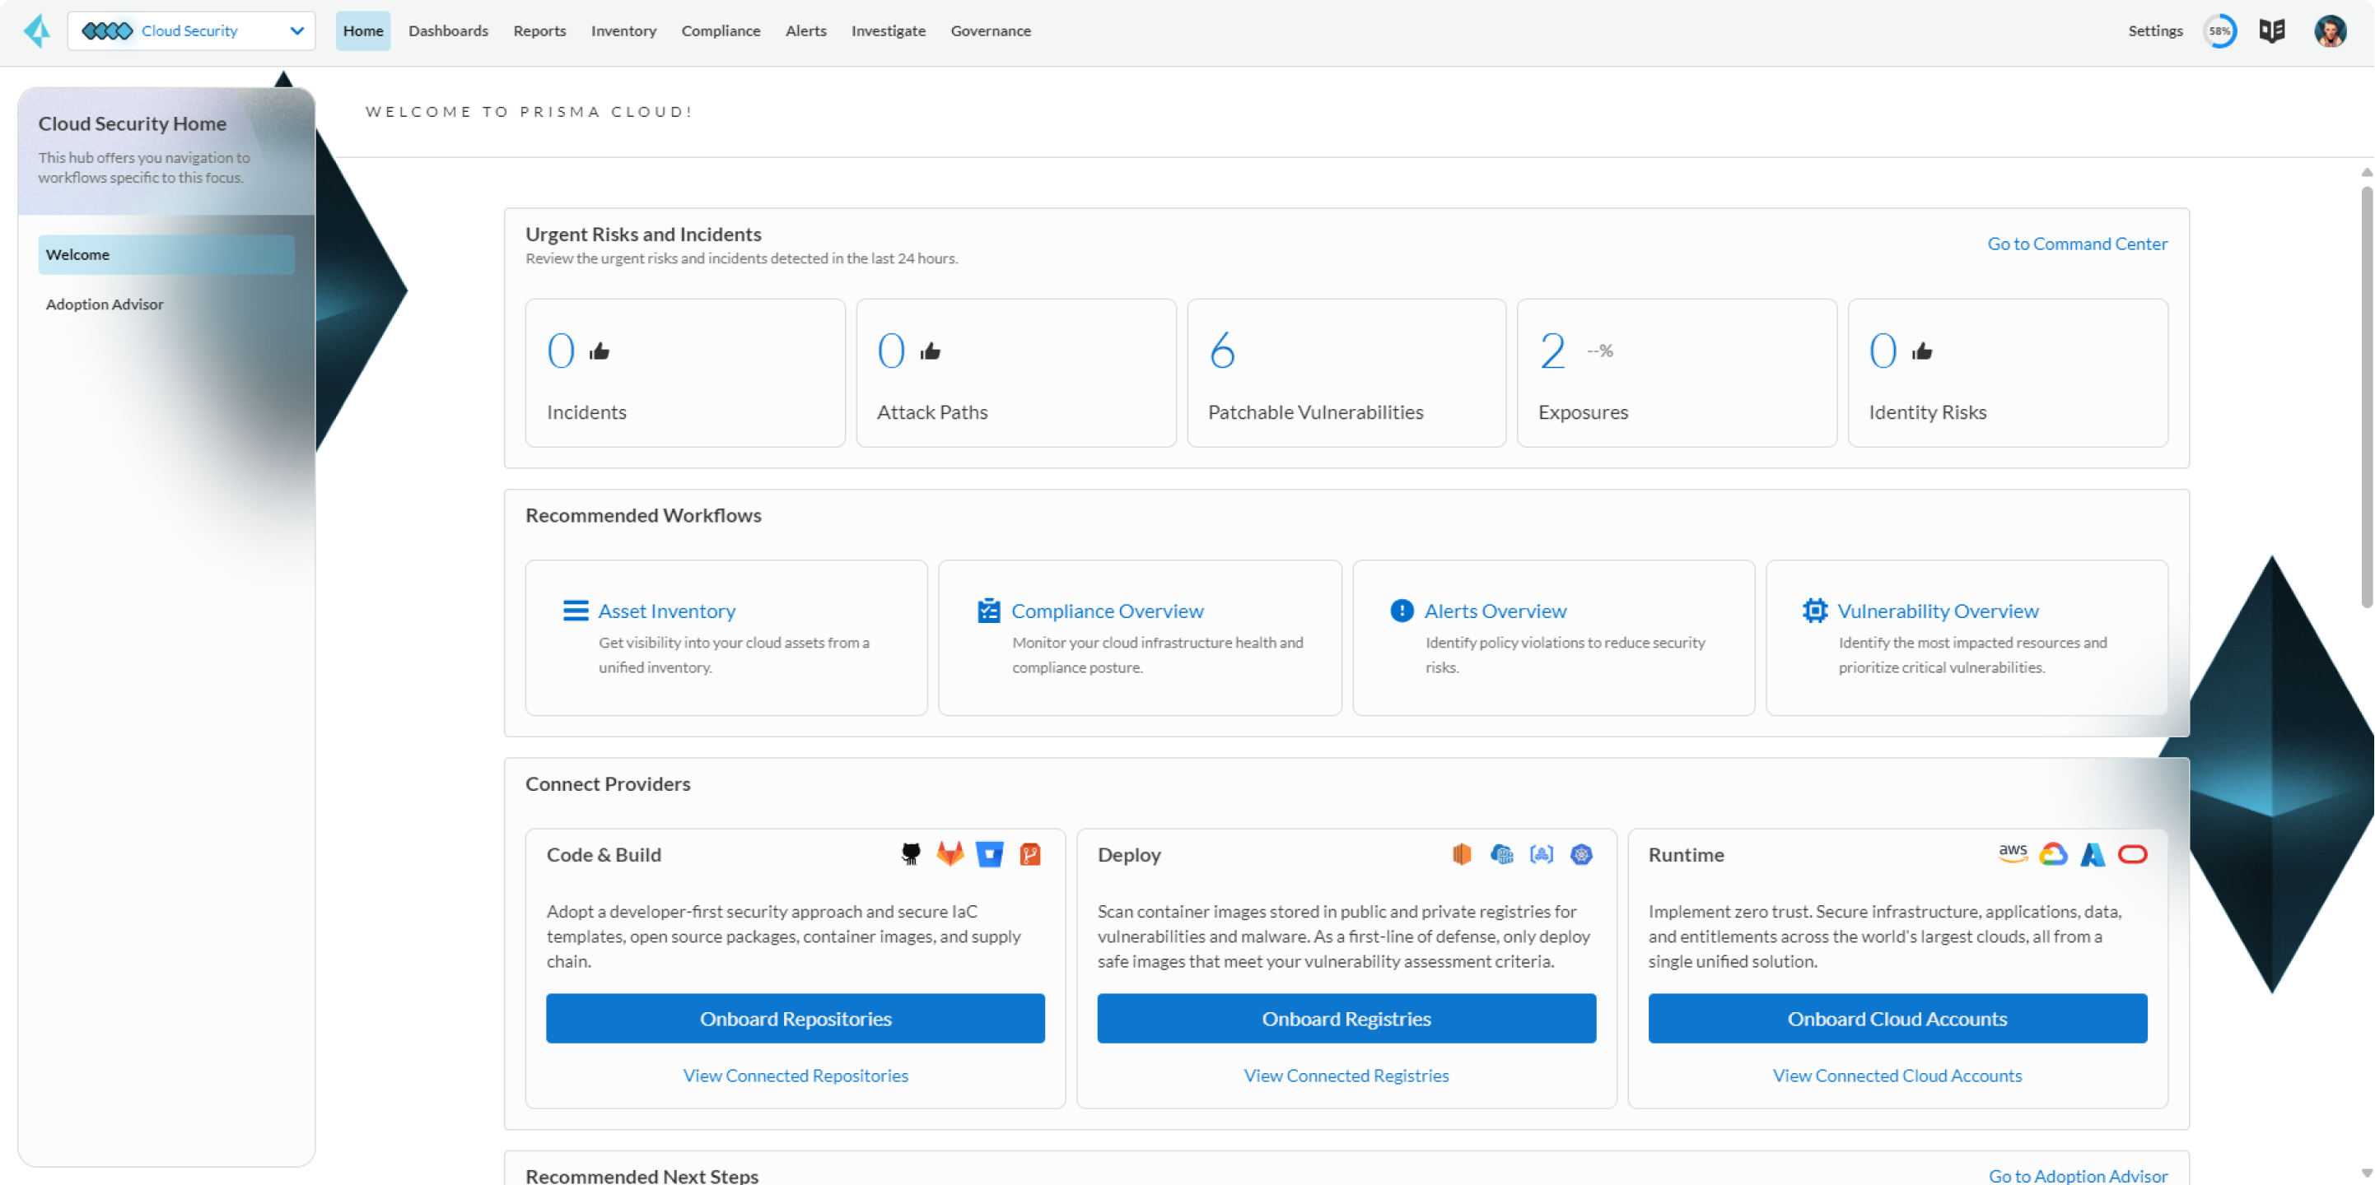Open View Connected Cloud Accounts link
Viewport: 2375px width, 1185px height.
(x=1897, y=1076)
